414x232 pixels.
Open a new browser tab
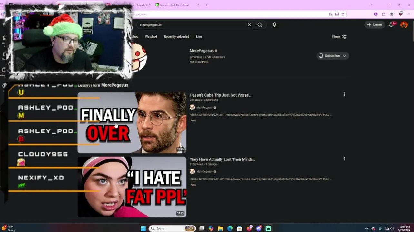pyautogui.click(x=206, y=5)
